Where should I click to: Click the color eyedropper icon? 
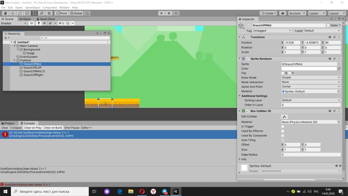click(339, 69)
